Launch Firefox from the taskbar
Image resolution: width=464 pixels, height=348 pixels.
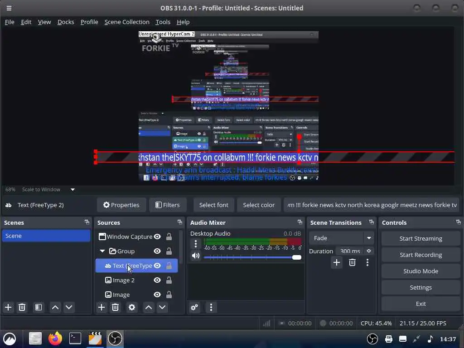(55, 338)
